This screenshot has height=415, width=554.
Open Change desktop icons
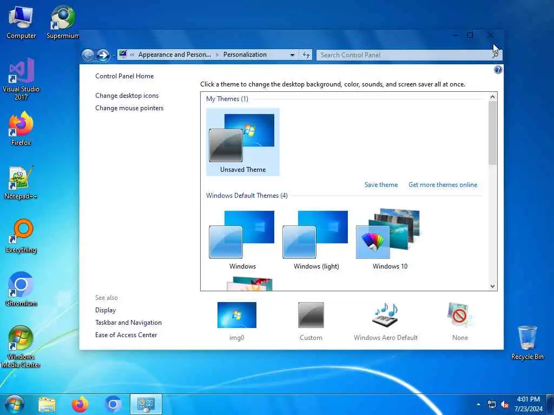[127, 96]
